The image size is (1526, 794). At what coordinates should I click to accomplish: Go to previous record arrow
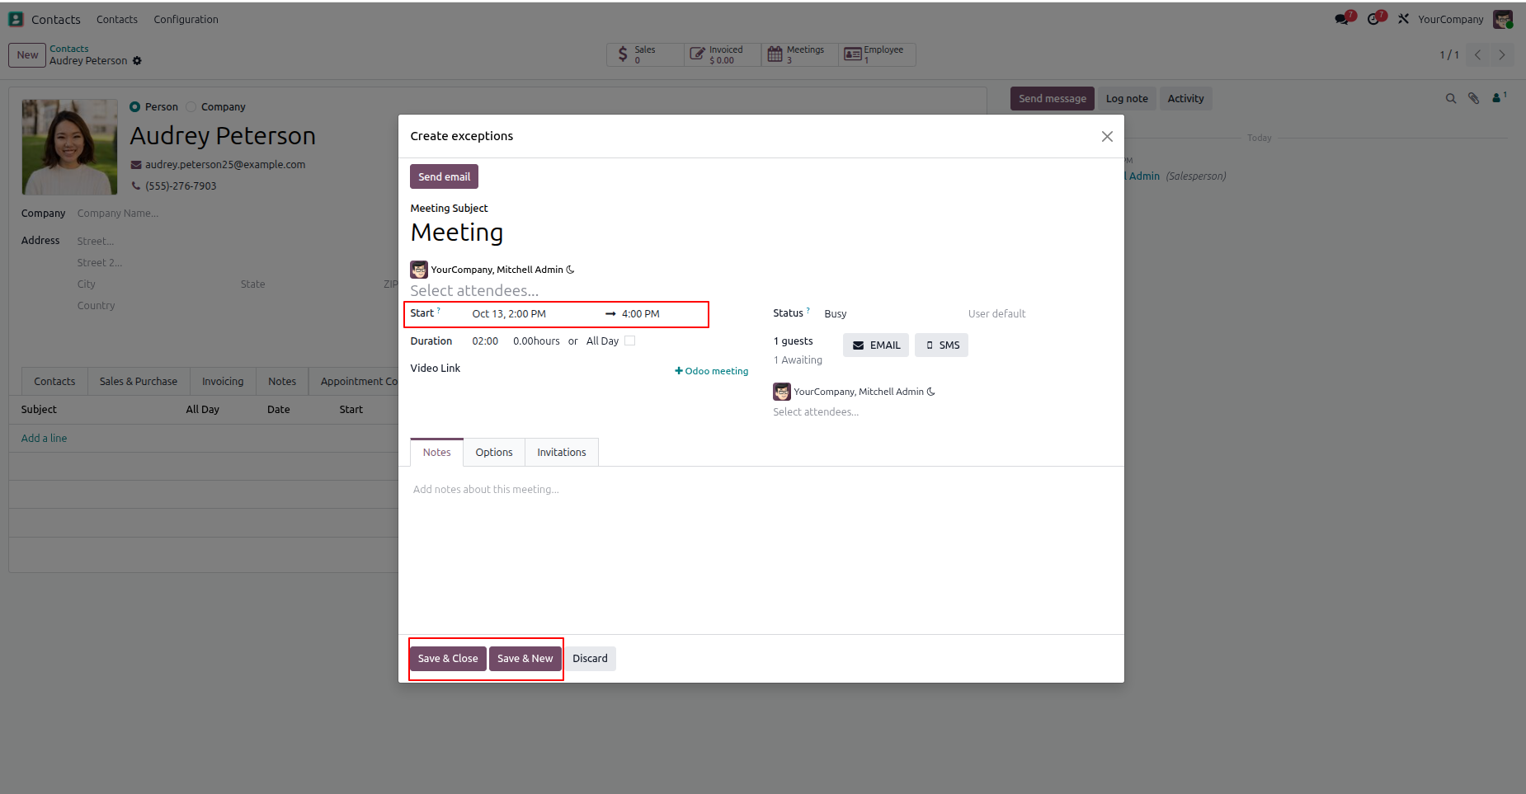pyautogui.click(x=1477, y=54)
